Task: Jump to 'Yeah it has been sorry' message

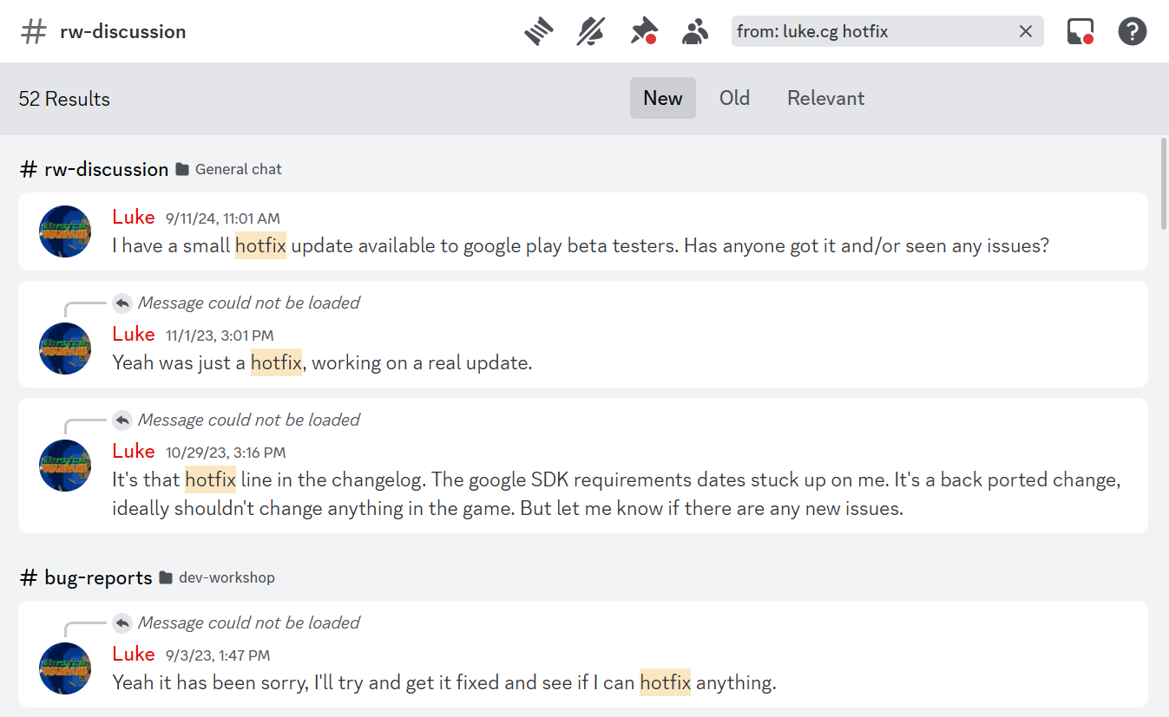Action: click(x=583, y=654)
